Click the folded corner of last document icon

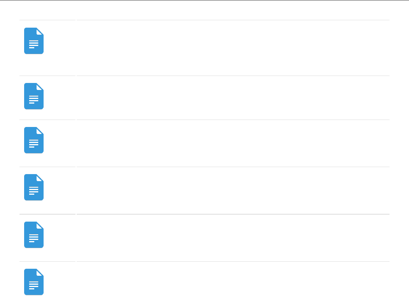[x=40, y=272]
